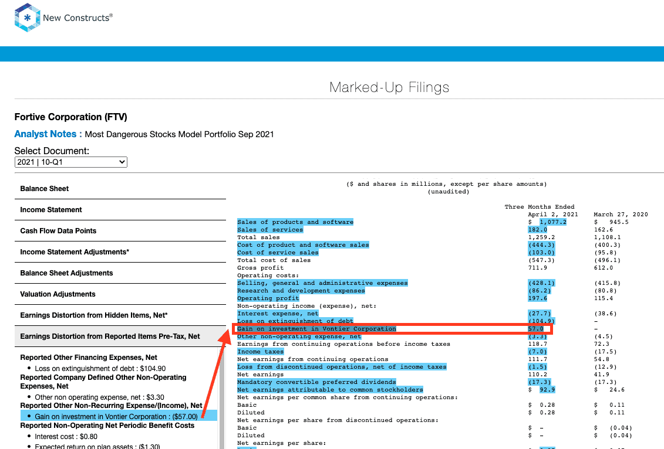
Task: Click the highlighted value 197.6
Action: click(x=537, y=298)
